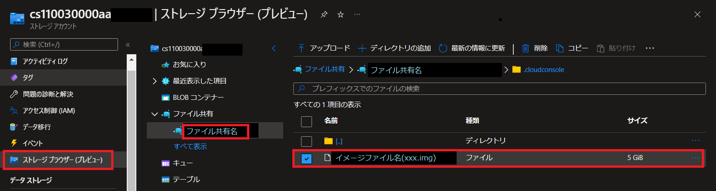Focus the 検索 (Ctrl+/) search box

coord(64,44)
